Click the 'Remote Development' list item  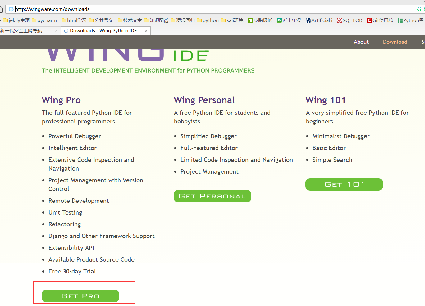[79, 201]
